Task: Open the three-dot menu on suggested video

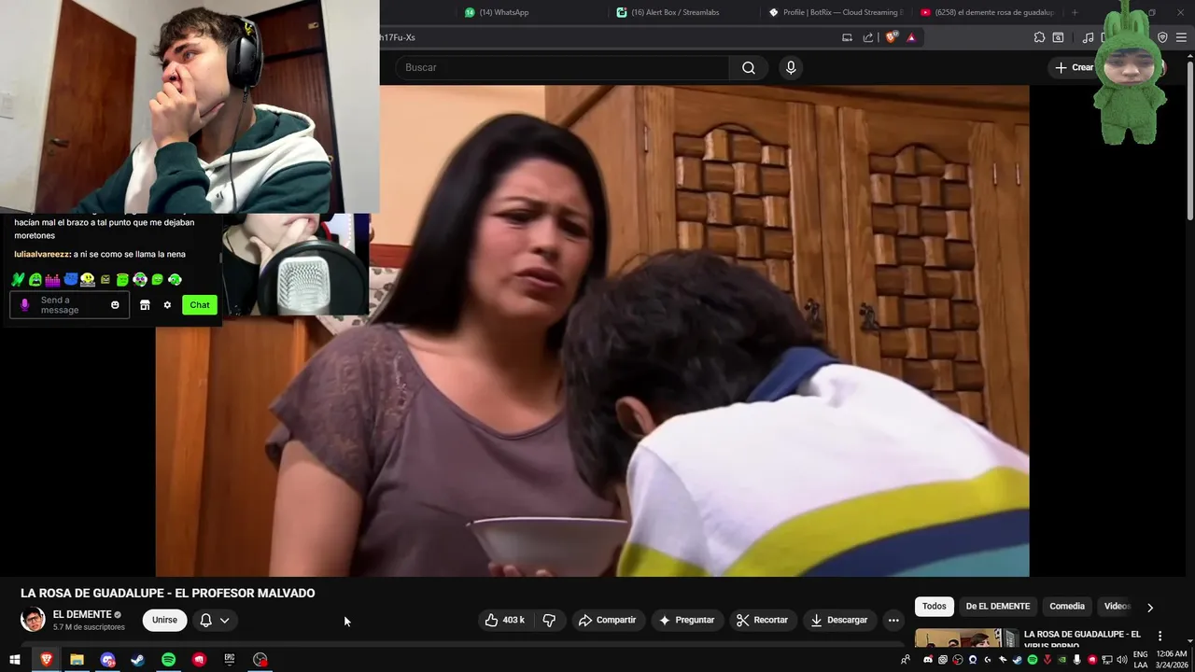Action: click(1160, 636)
